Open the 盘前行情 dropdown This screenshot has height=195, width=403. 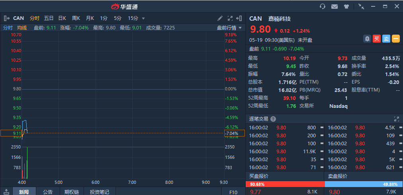229,28
